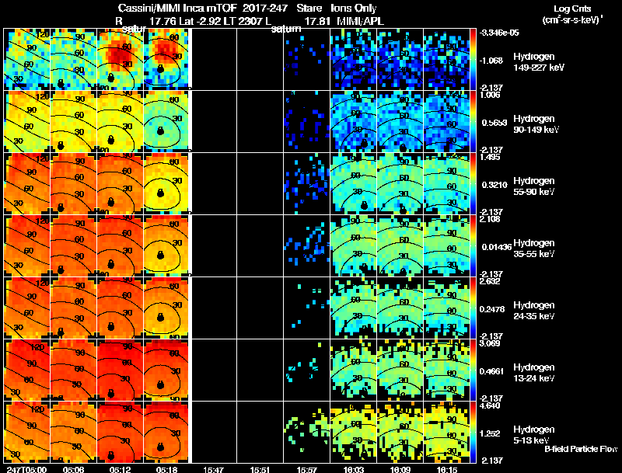The width and height of the screenshot is (622, 473).
Task: Click the '16:03' time label
Action: [354, 469]
